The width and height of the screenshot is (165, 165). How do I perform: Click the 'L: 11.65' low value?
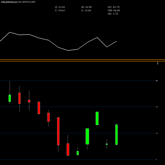(x=86, y=11)
